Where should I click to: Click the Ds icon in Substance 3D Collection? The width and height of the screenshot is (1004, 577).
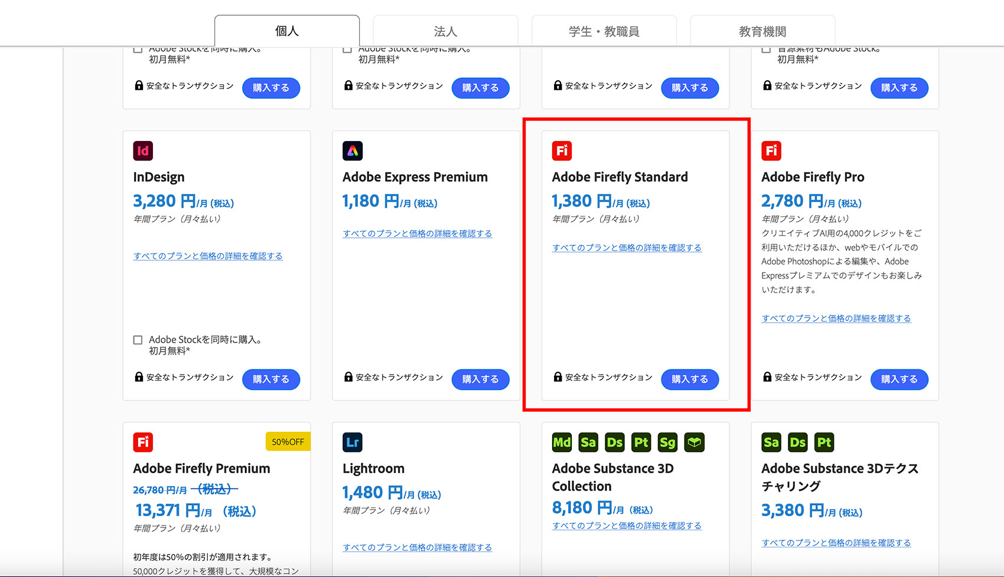tap(615, 442)
